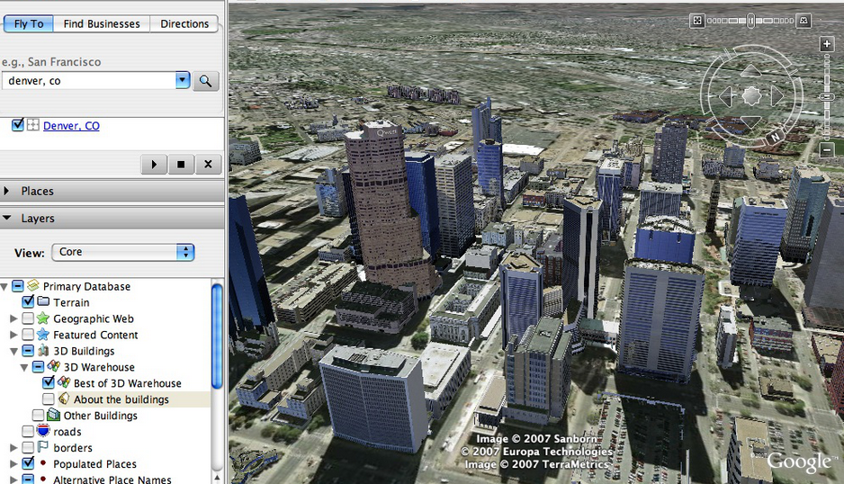Viewport: 844px width, 484px height.
Task: Play the tour with the play button
Action: coord(154,165)
